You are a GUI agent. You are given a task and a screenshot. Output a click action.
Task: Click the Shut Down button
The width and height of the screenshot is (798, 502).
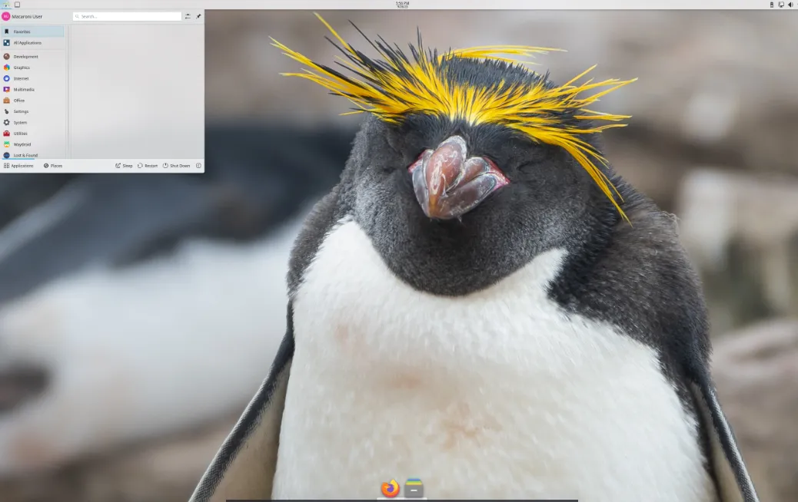[x=178, y=165]
